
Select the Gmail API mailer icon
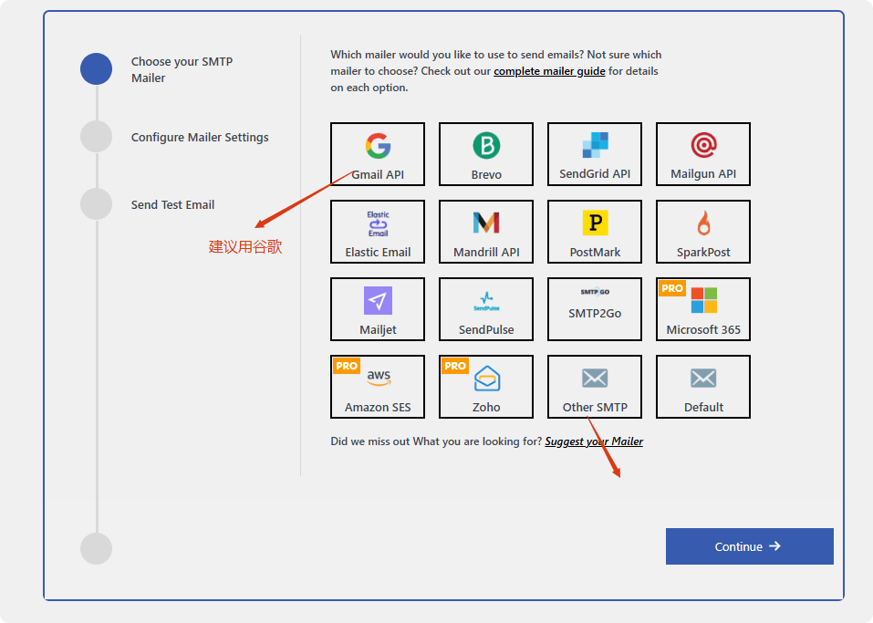378,146
